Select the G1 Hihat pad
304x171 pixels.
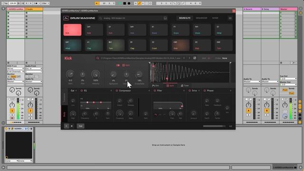click(x=224, y=30)
